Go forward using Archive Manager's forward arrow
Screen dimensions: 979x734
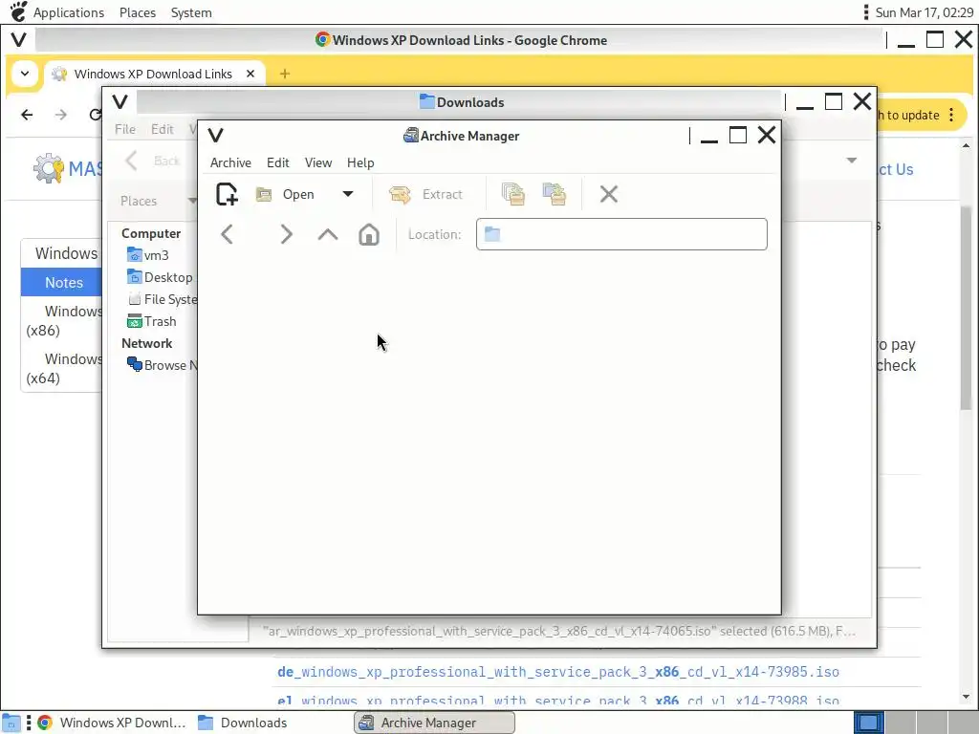pyautogui.click(x=286, y=235)
